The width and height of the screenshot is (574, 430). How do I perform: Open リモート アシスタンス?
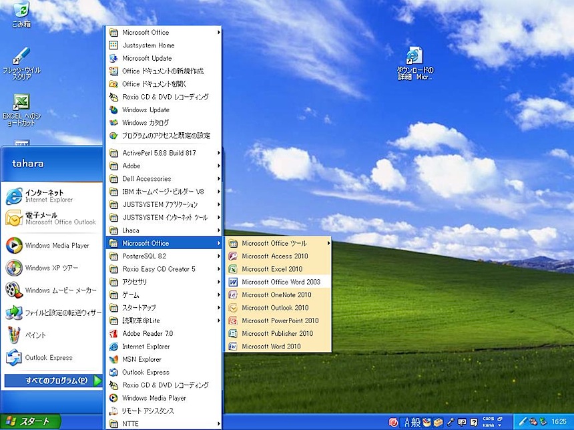pos(164,411)
